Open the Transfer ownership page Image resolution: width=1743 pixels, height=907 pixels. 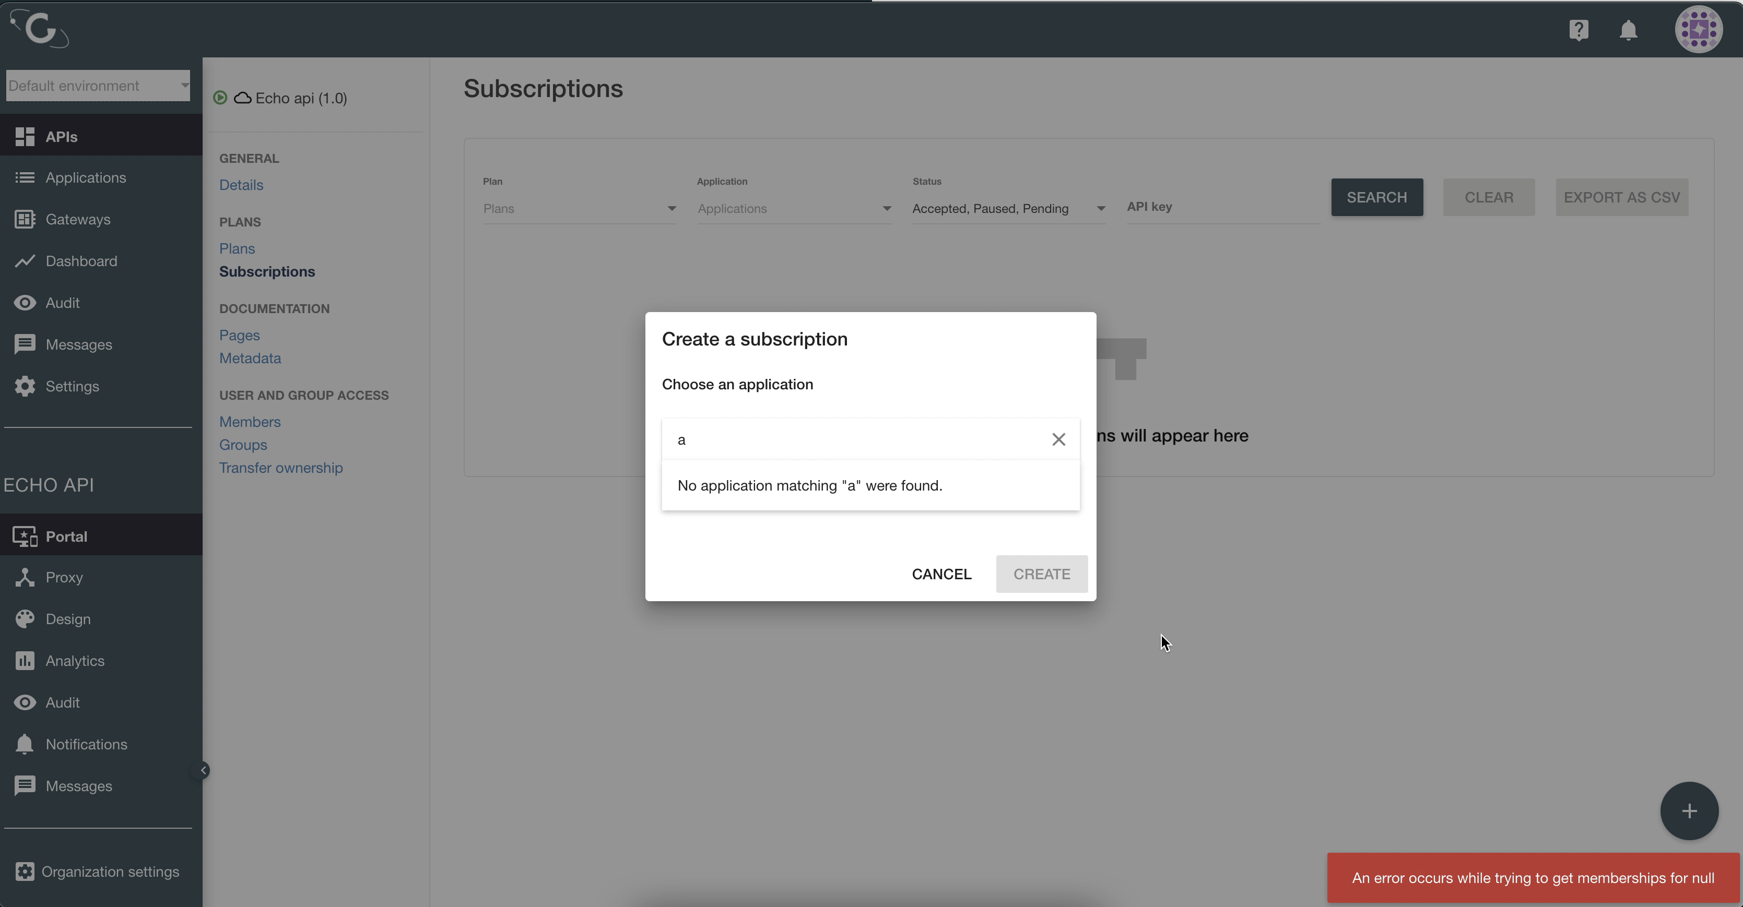click(281, 468)
